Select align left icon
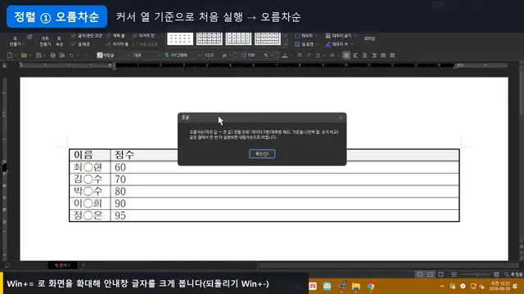The width and height of the screenshot is (524, 294). pyautogui.click(x=355, y=56)
